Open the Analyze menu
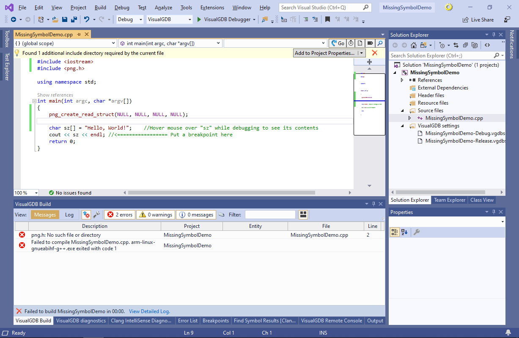Viewport: 519px width, 338px height. 163,7
